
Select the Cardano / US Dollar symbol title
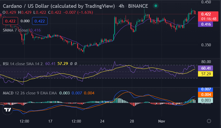pyautogui.click(x=59, y=6)
